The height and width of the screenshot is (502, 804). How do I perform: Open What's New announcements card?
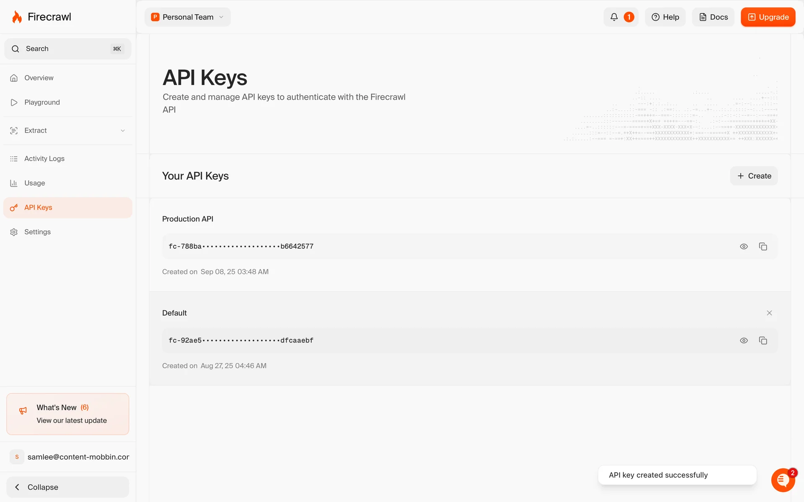click(x=68, y=414)
